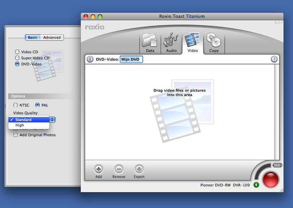Select NTSC video format
Screen dimensions: 293x208
pos(16,105)
